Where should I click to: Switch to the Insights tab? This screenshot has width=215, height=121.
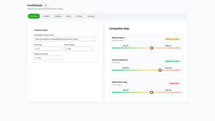coord(46,16)
